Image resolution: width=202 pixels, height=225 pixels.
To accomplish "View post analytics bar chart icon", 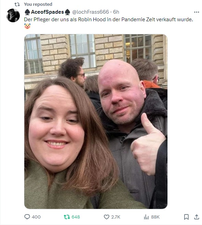I will click(146, 217).
